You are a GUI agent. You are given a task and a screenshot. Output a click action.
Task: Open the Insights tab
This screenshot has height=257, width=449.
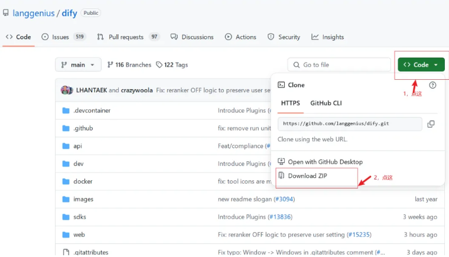[x=328, y=37]
